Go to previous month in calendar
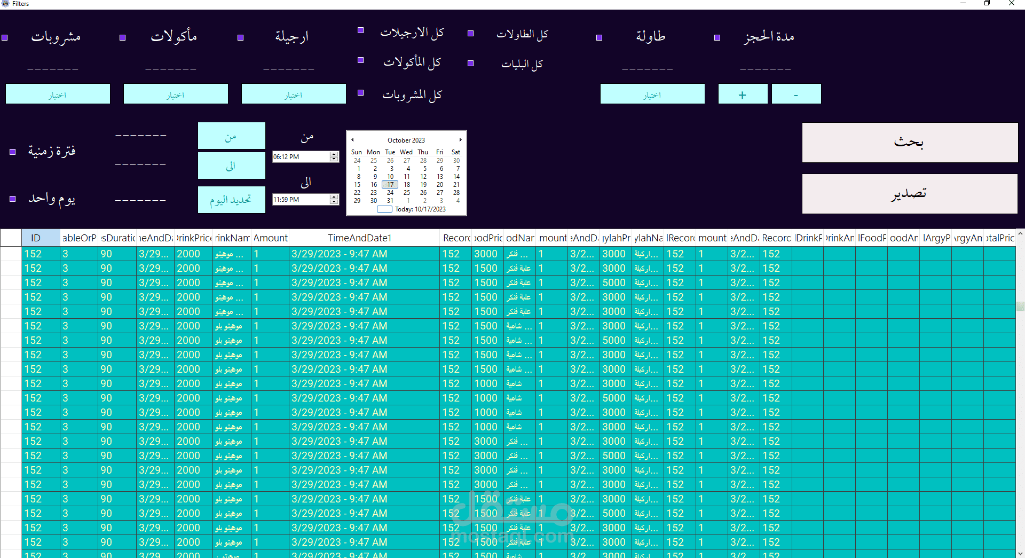1025x558 pixels. 353,140
